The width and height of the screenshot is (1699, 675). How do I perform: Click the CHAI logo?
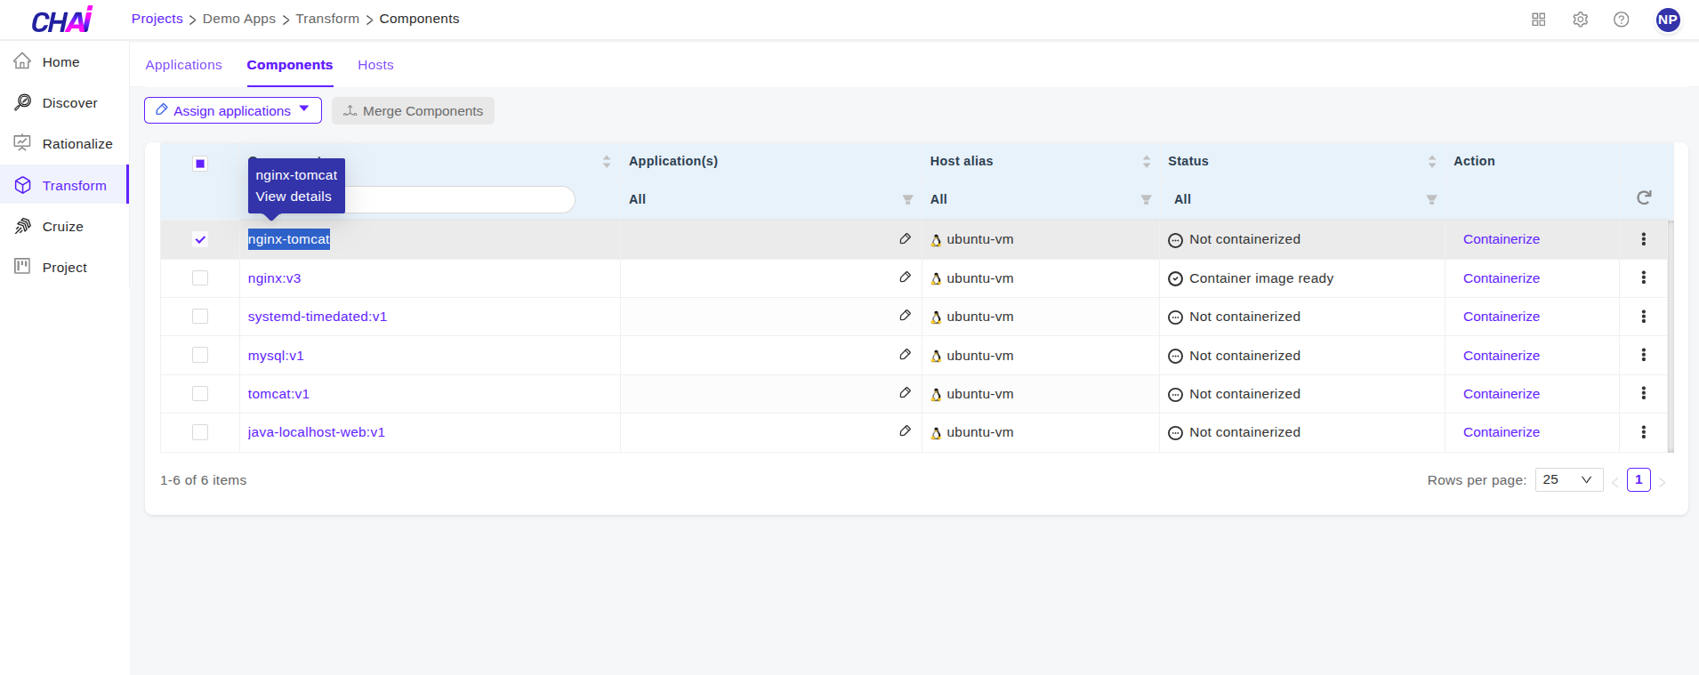[x=62, y=20]
